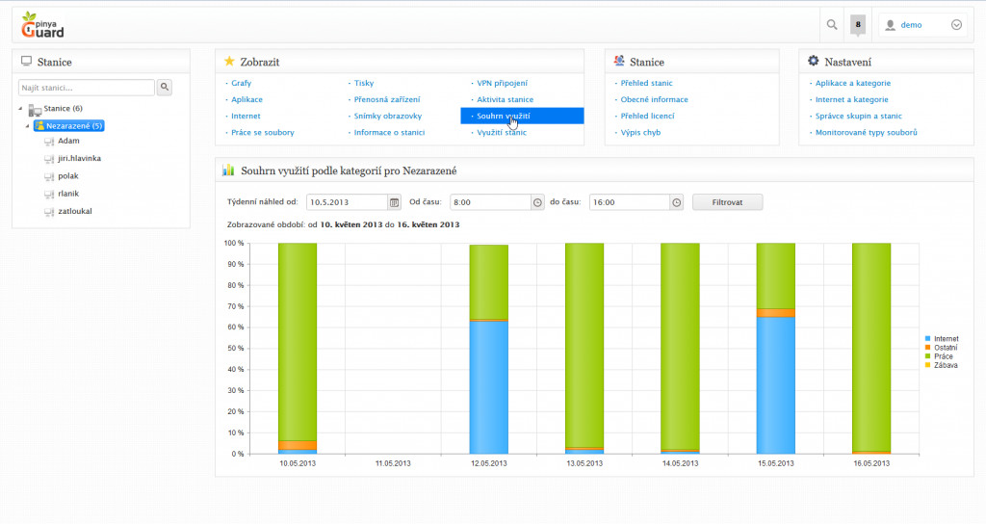The width and height of the screenshot is (986, 524).
Task: Click the station search magnifier button
Action: point(165,88)
